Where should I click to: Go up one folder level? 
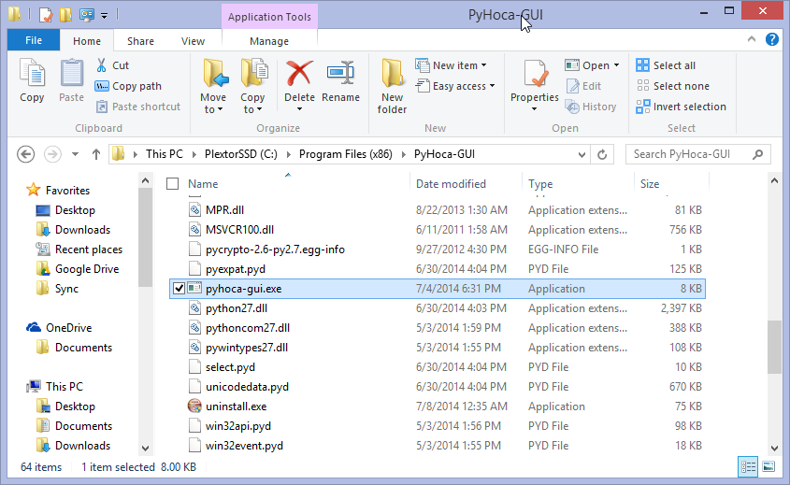(x=96, y=154)
